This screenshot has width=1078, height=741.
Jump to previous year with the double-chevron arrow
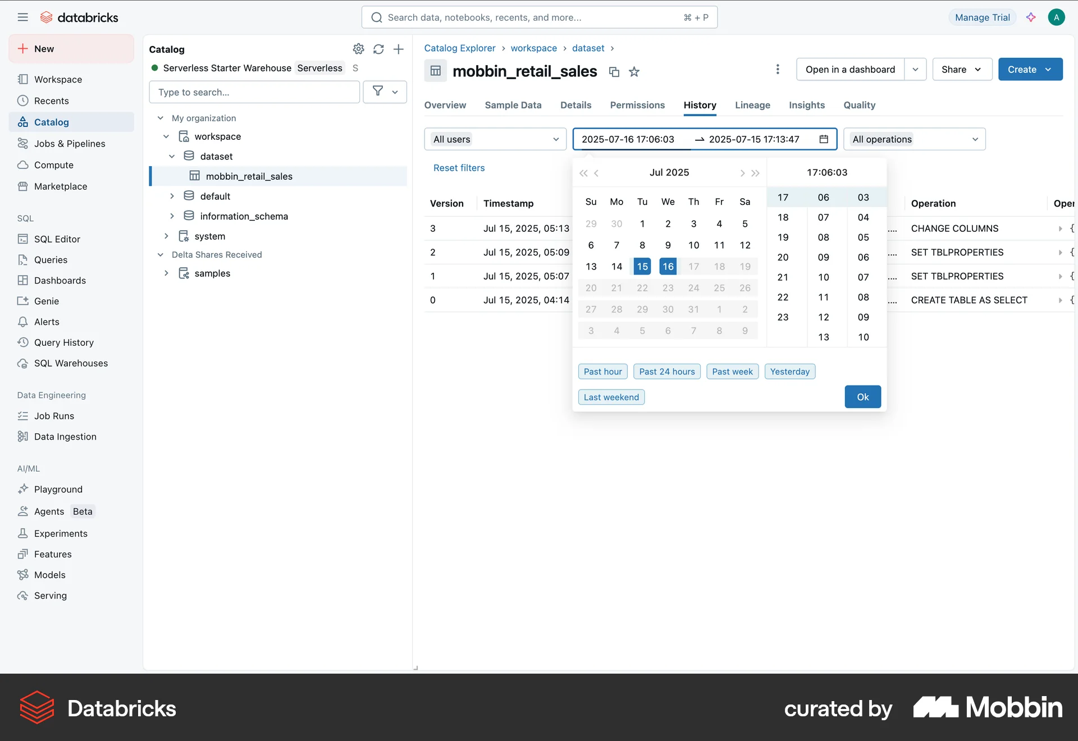(x=583, y=173)
